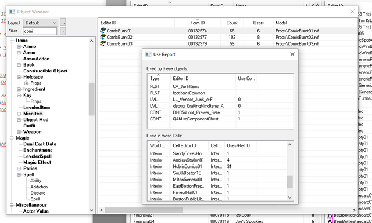The width and height of the screenshot is (372, 223).
Task: Select Outfit in the tree
Action: point(30,126)
